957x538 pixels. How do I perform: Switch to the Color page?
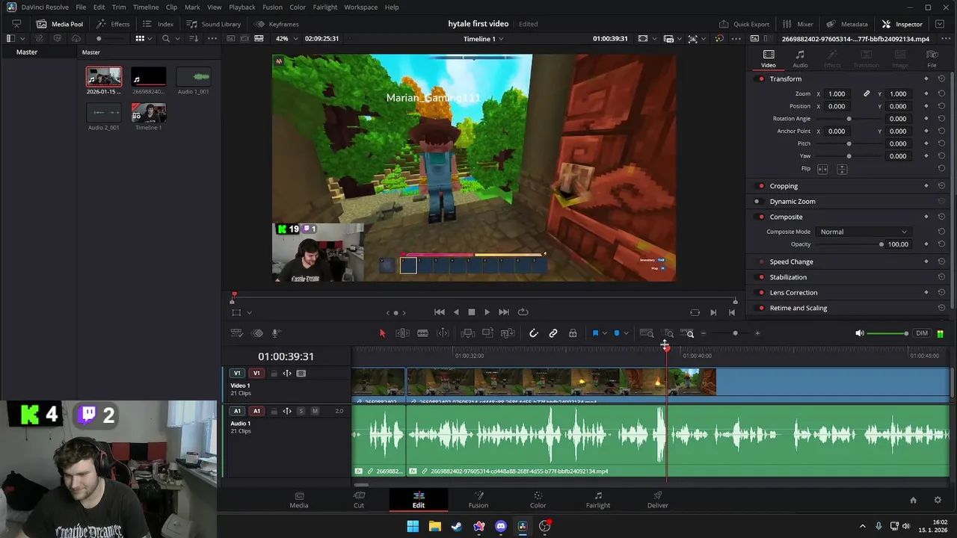pyautogui.click(x=538, y=500)
